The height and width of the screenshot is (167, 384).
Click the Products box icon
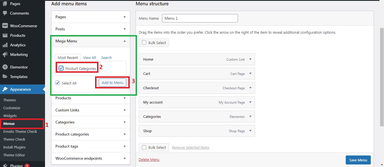pyautogui.click(x=5, y=35)
